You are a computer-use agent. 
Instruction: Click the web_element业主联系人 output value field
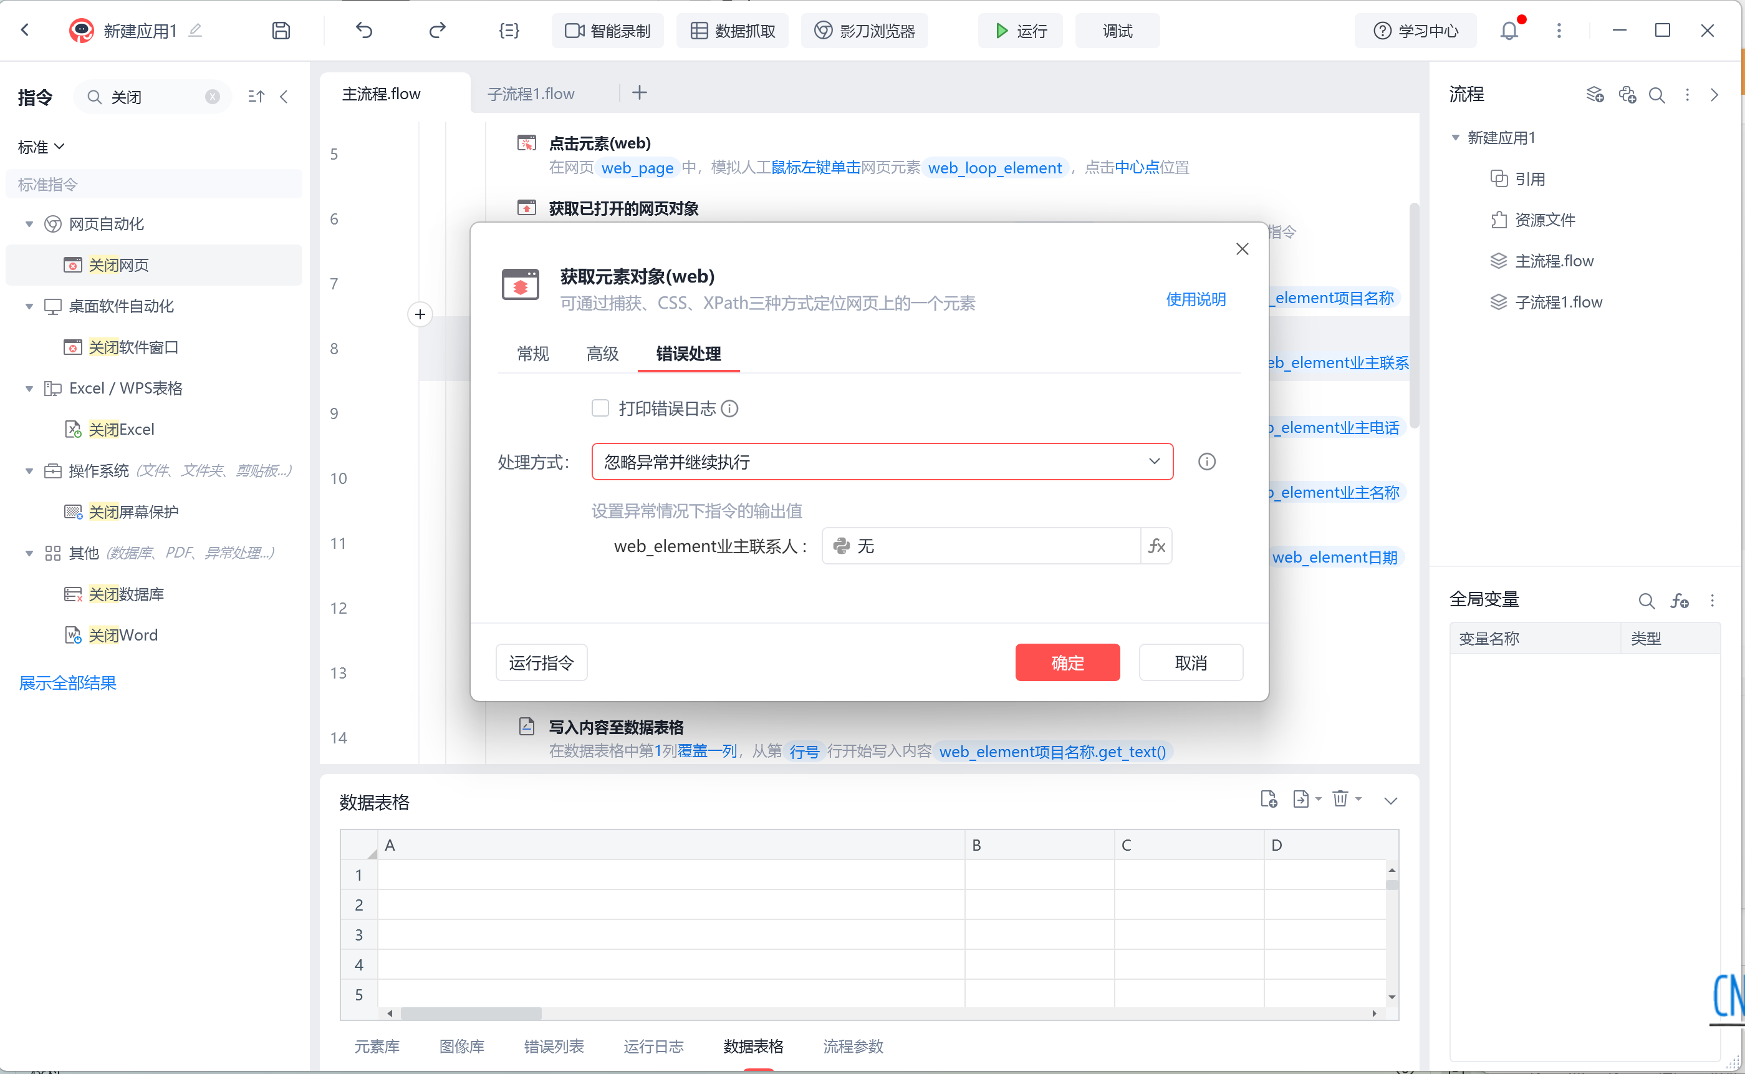pyautogui.click(x=981, y=546)
